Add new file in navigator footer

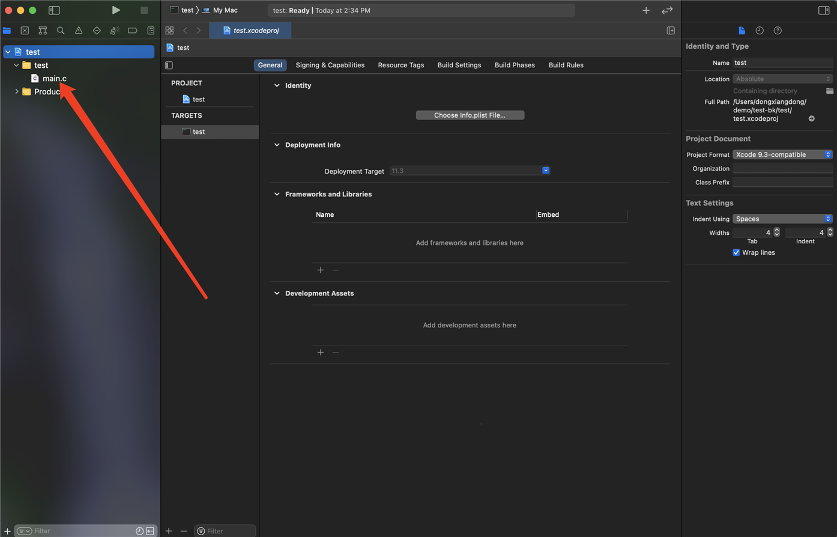coord(7,531)
